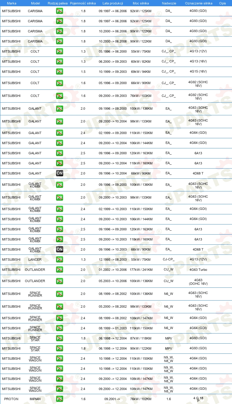Select fuel icon for COLT 66kW / 90KM
The image size is (232, 404).
[60, 83]
